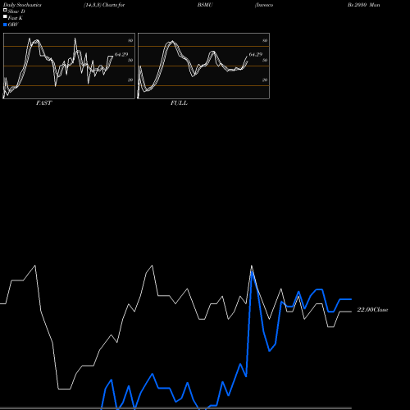The image size is (410, 410).
Task: Click the Fast K legend swatch
Action: click(x=5, y=17)
